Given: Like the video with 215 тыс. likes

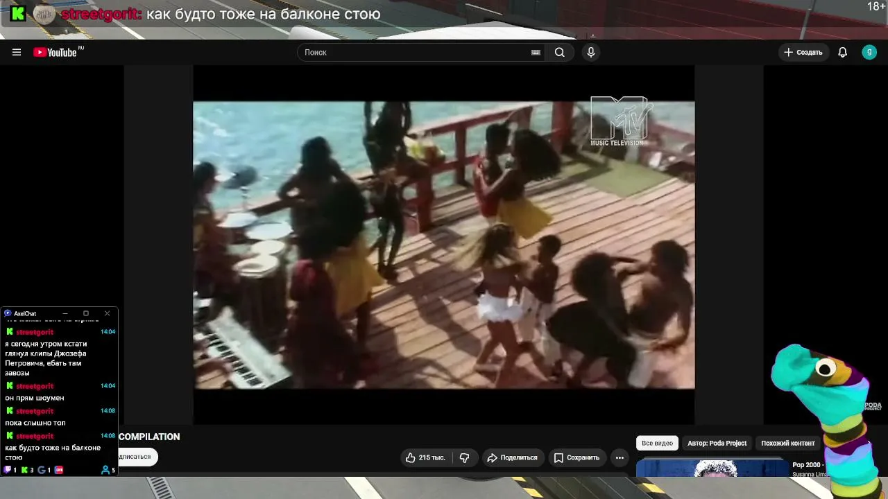Looking at the screenshot, I should coord(427,457).
